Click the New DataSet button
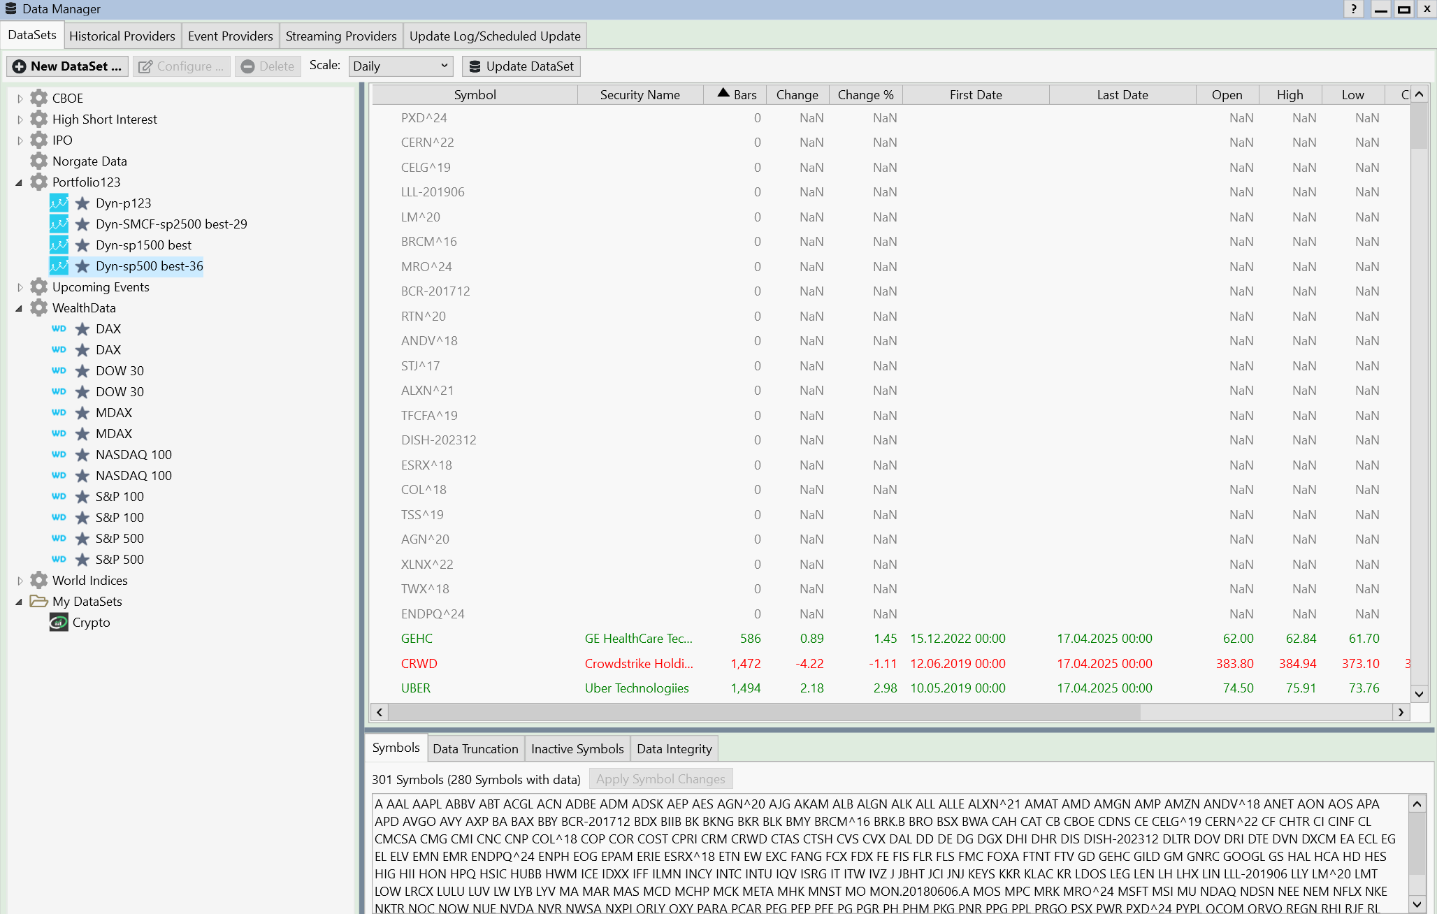The width and height of the screenshot is (1437, 914). tap(68, 66)
